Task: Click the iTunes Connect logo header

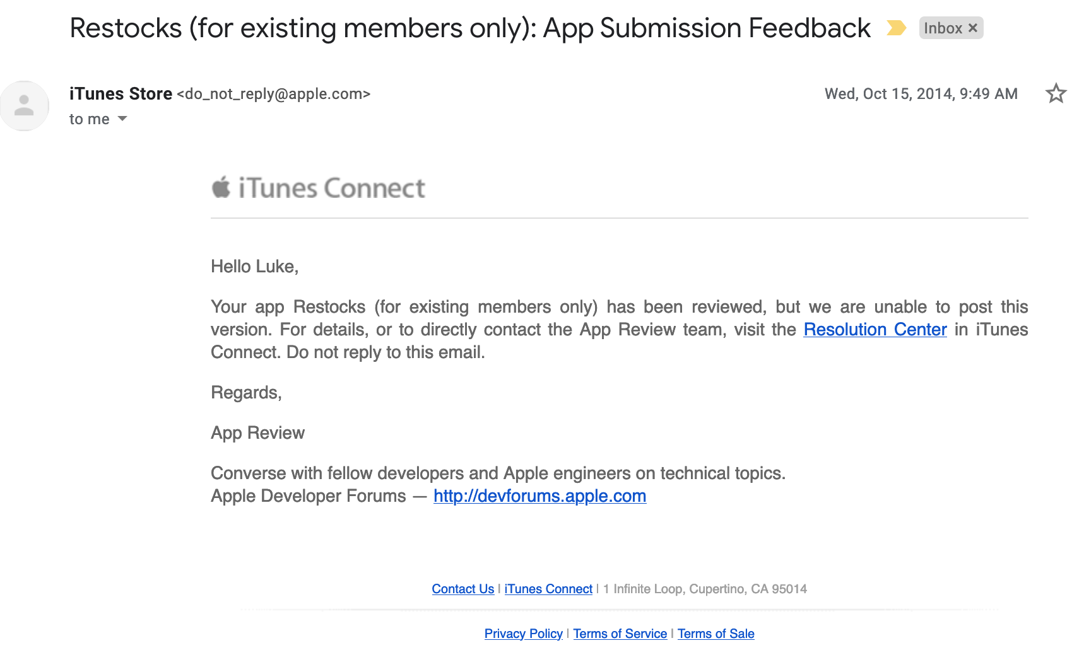Action: pyautogui.click(x=318, y=188)
